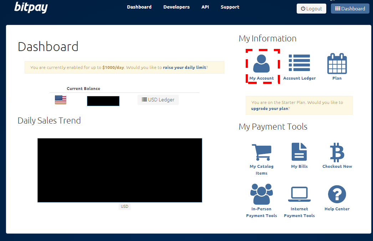Click the My Information heading

[x=267, y=39]
